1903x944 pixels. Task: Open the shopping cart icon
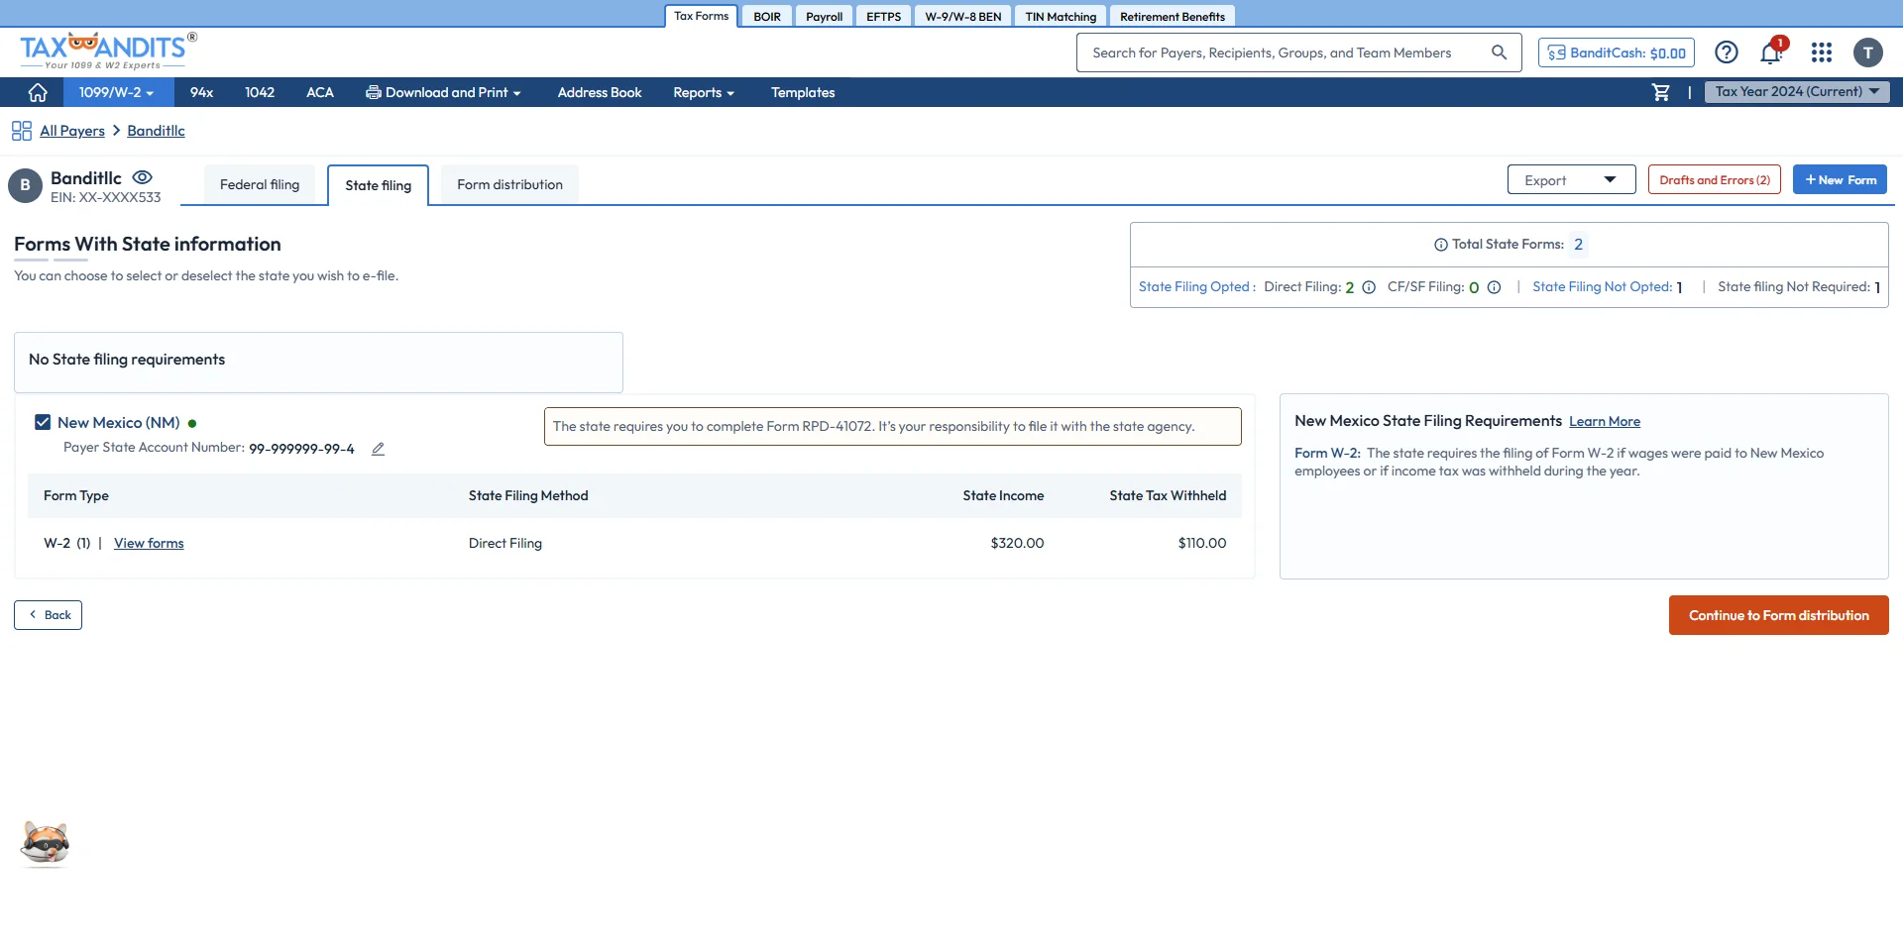tap(1661, 92)
